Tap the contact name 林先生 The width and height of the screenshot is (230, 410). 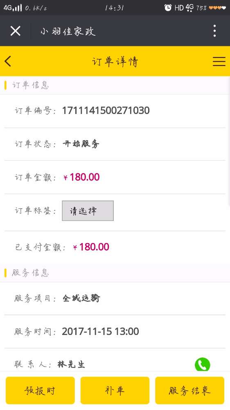pyautogui.click(x=71, y=364)
